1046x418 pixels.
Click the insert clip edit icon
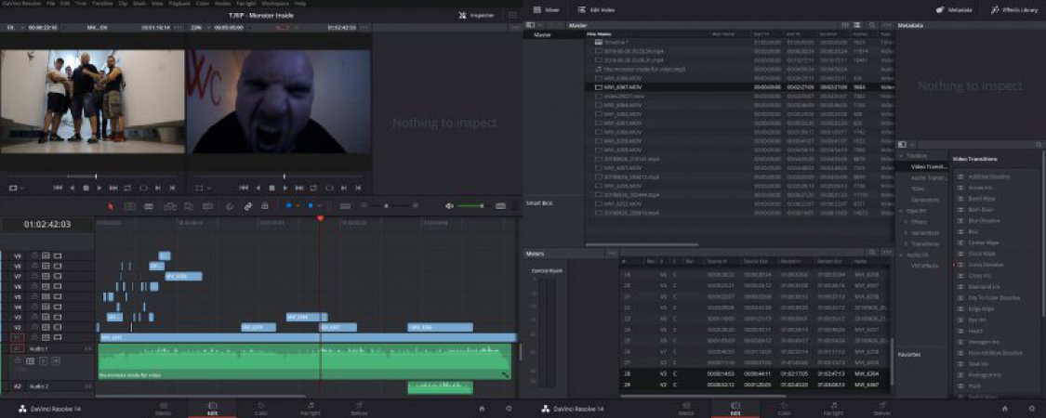[x=169, y=206]
